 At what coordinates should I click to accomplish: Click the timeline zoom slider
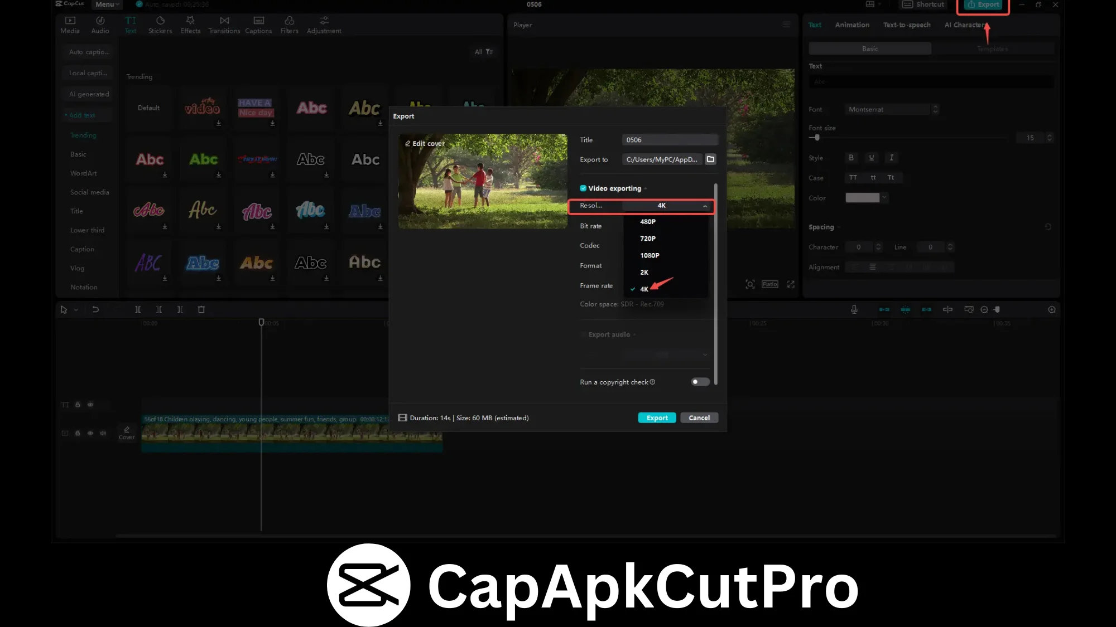click(x=997, y=309)
